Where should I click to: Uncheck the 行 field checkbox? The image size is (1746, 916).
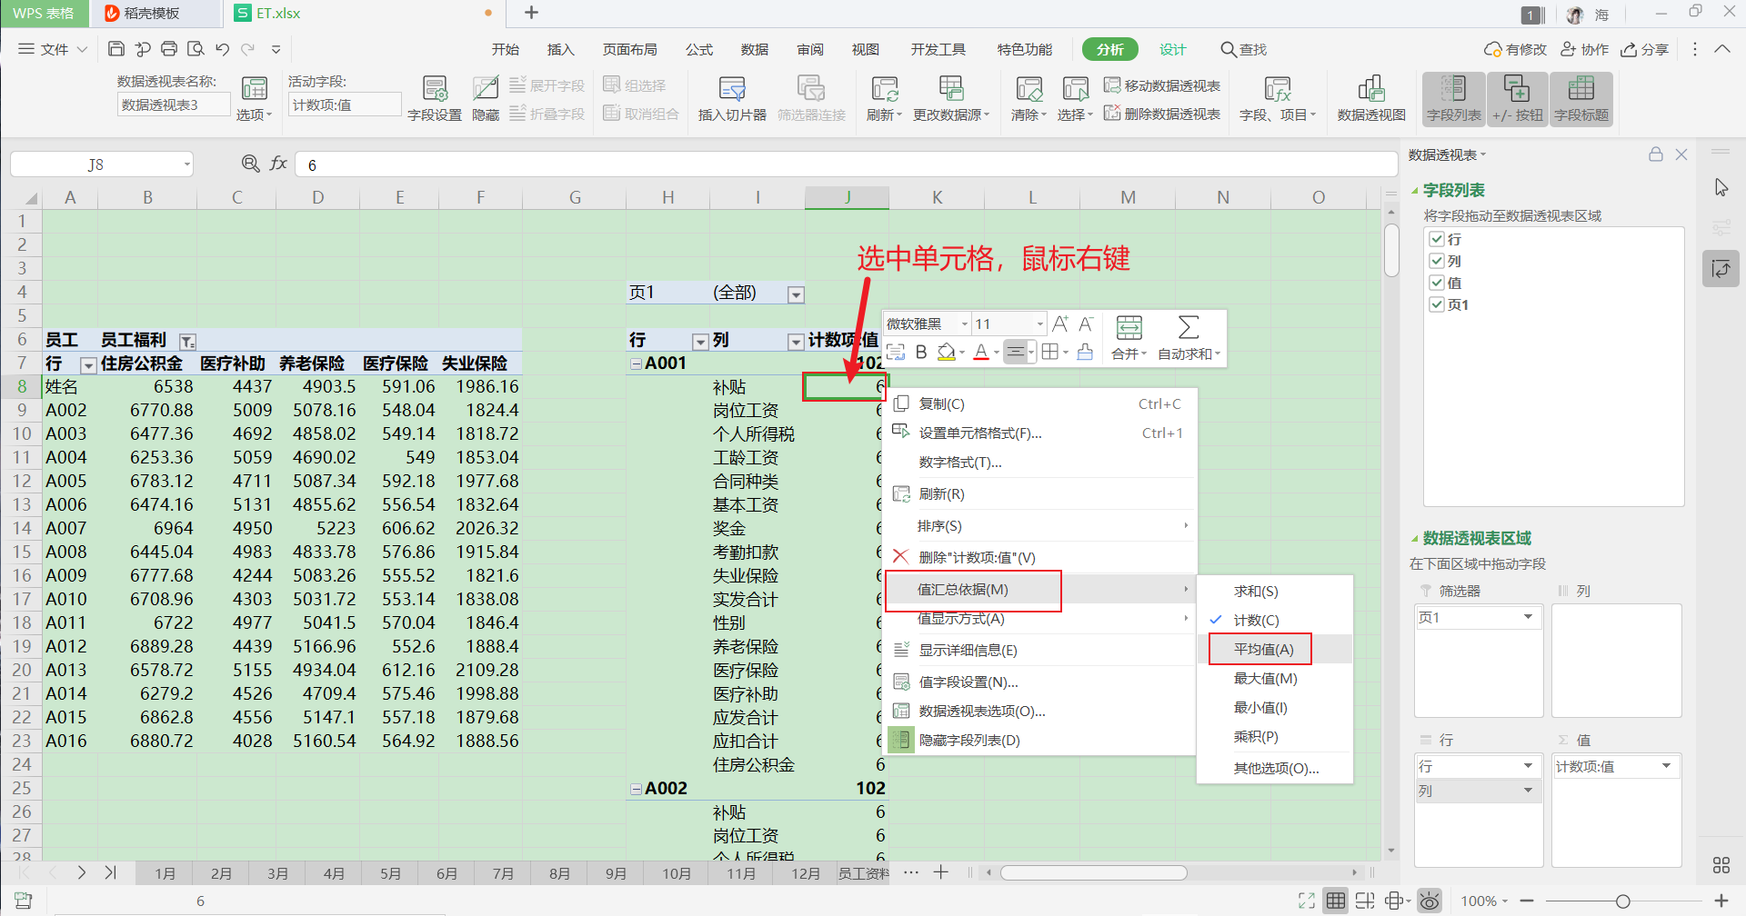click(1437, 239)
